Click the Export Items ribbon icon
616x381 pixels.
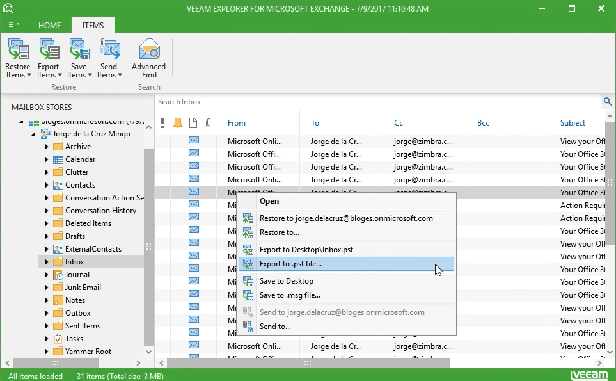[x=49, y=49]
